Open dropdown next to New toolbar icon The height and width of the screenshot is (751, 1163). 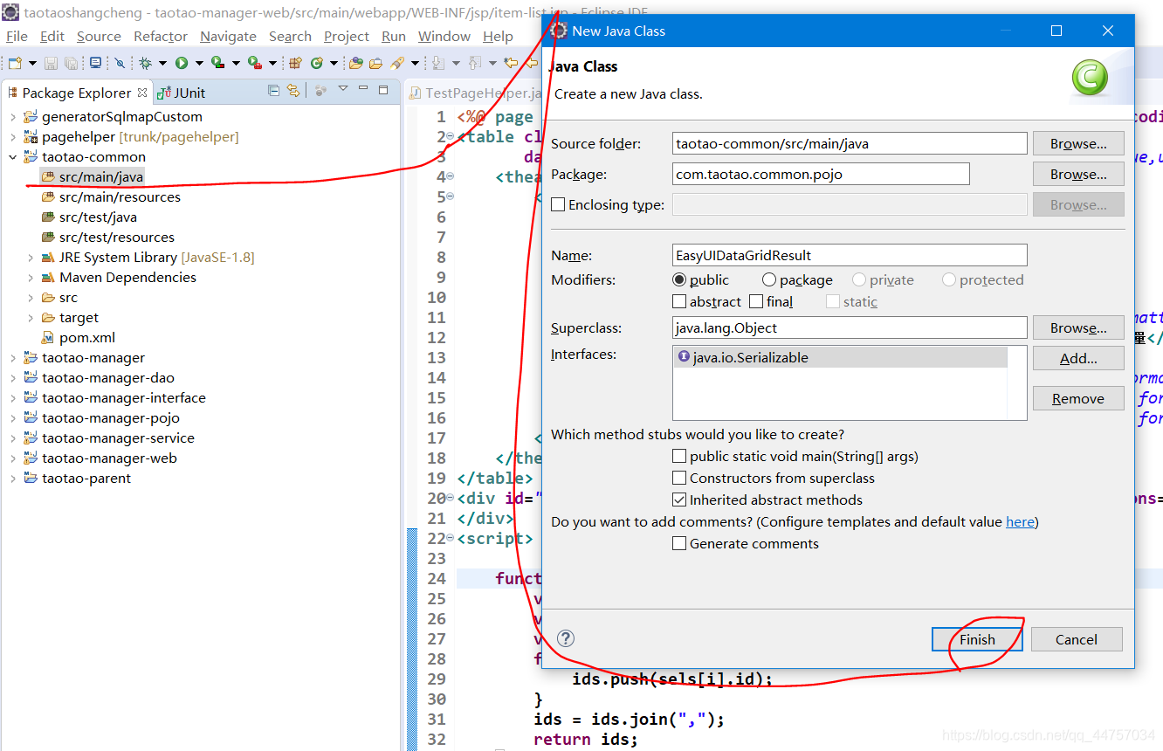(32, 64)
